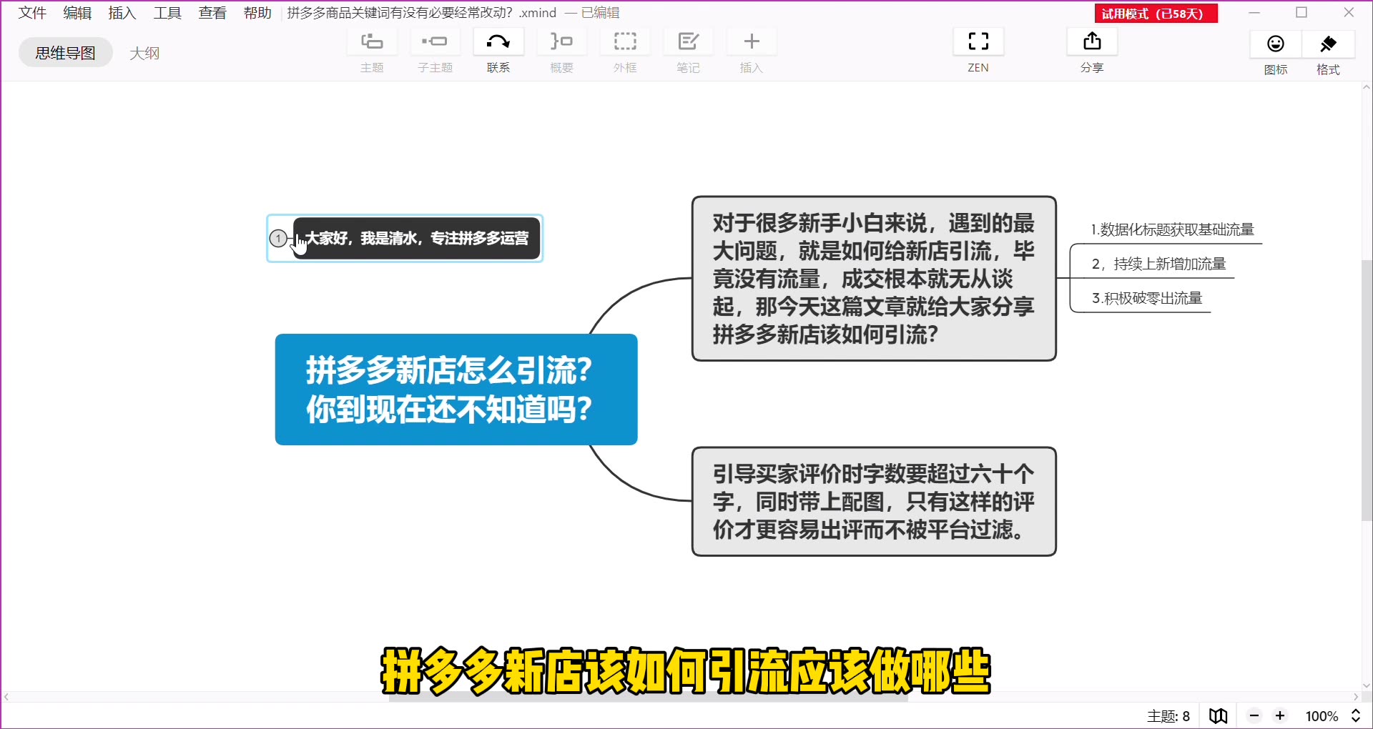Viewport: 1373px width, 729px height.
Task: Zoom out with the minus button
Action: [1254, 715]
